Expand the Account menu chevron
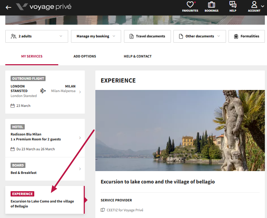Image resolution: width=267 pixels, height=218 pixels. point(262,6)
